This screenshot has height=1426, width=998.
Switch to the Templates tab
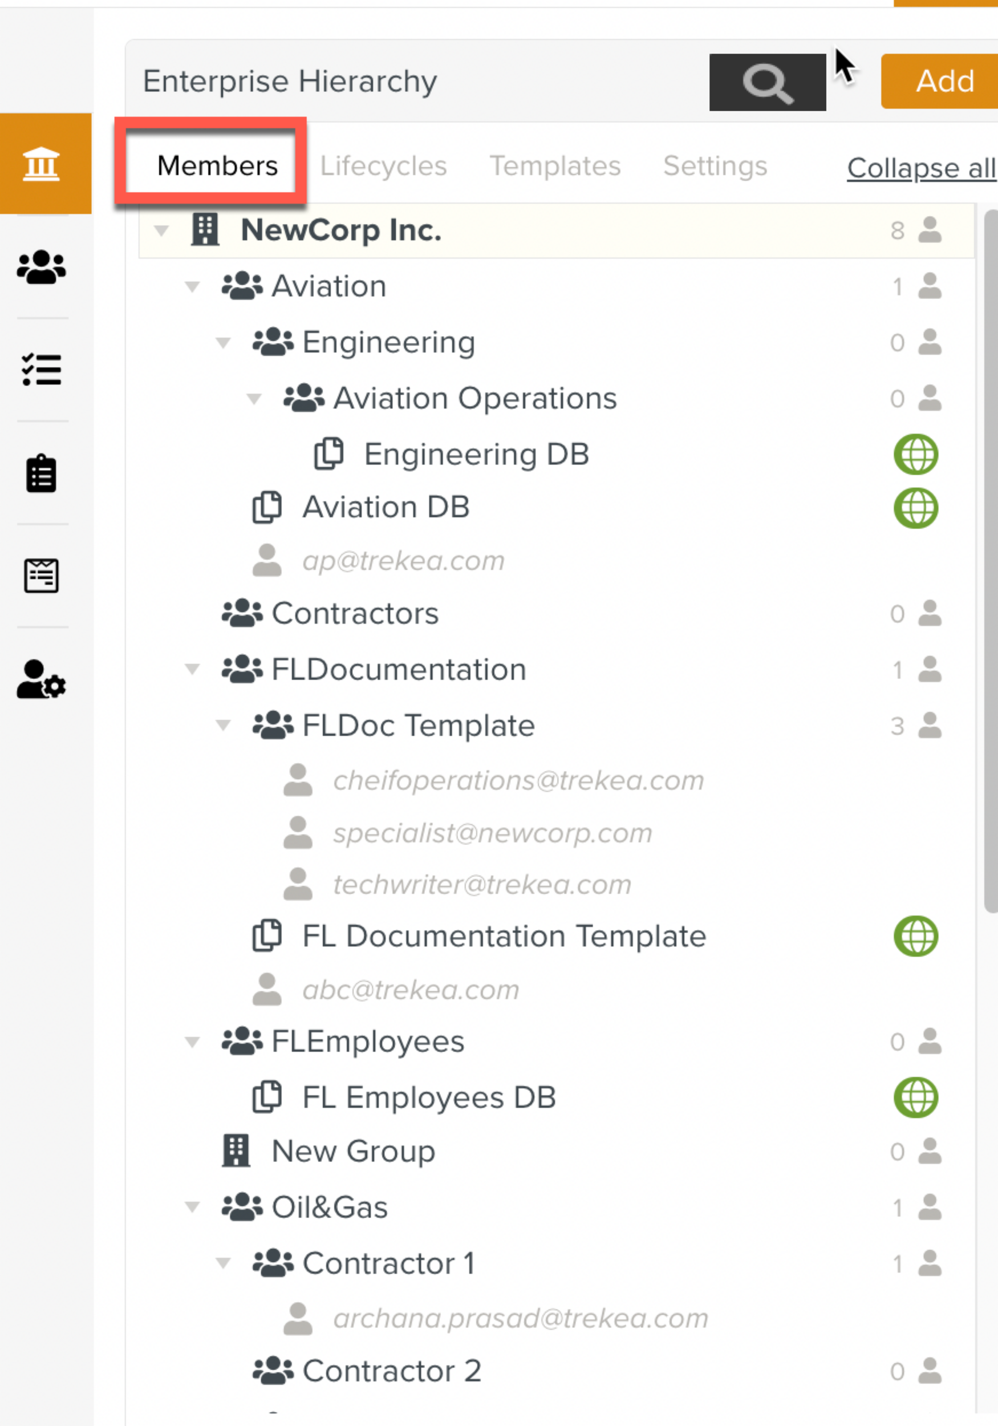click(554, 167)
